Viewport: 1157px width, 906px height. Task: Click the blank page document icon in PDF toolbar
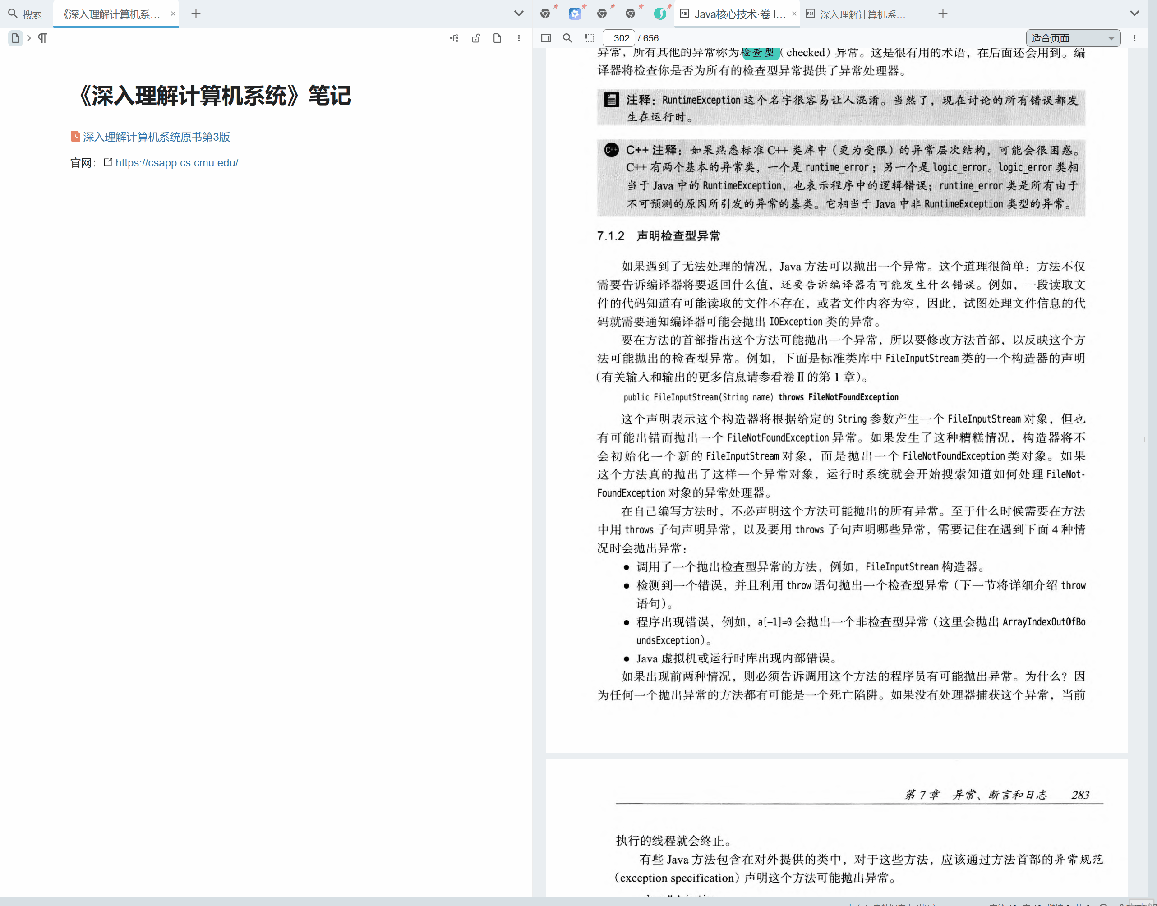coord(497,38)
